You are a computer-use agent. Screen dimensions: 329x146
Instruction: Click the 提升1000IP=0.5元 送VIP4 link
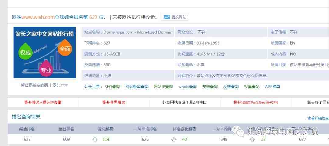point(256,103)
